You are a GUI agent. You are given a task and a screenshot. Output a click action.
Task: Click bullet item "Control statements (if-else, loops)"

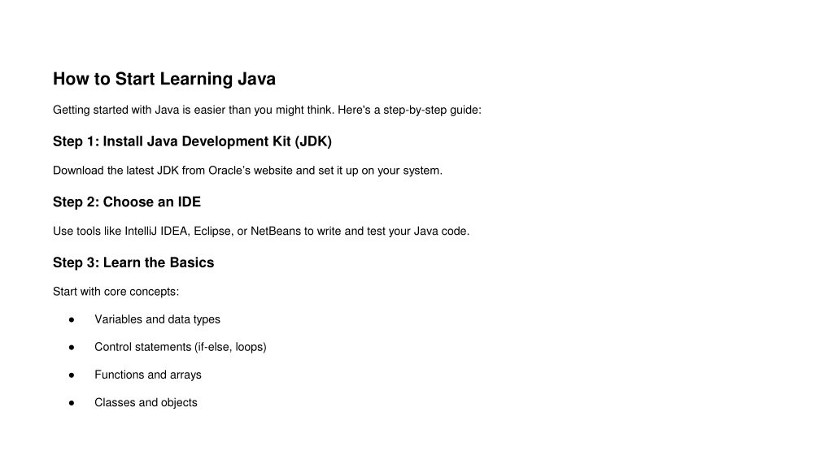[x=181, y=347]
